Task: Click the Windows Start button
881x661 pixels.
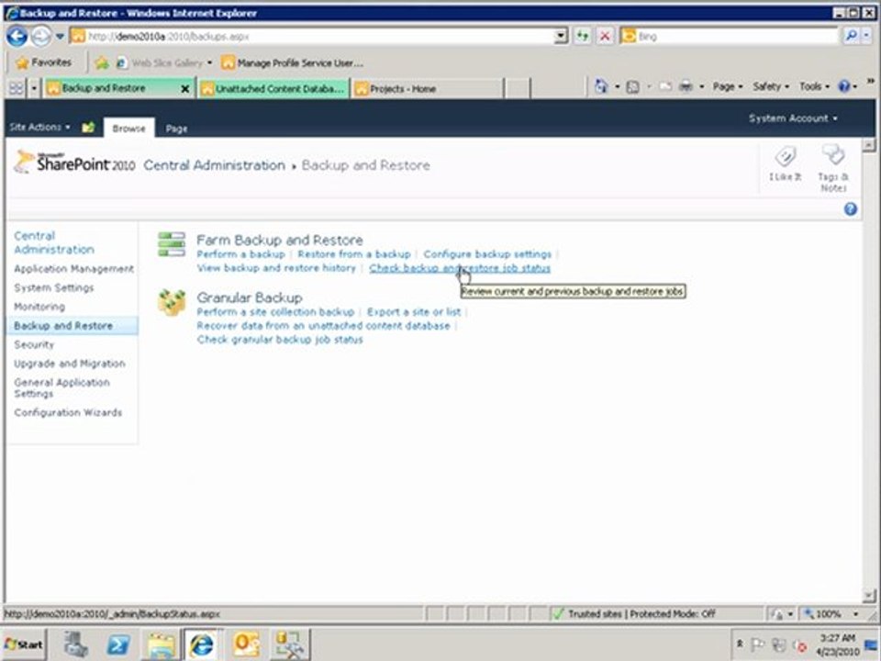Action: pos(24,644)
